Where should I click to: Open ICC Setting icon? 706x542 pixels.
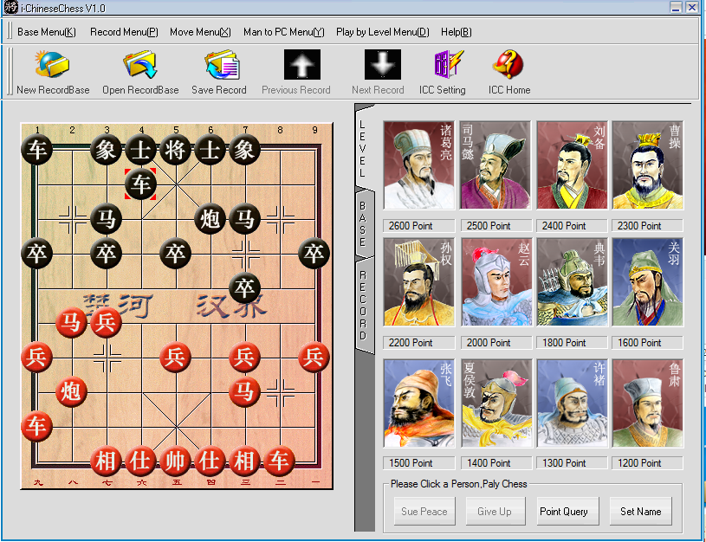click(x=448, y=64)
